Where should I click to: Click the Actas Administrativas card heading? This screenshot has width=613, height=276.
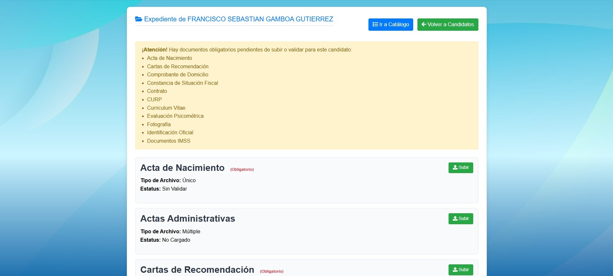point(187,219)
